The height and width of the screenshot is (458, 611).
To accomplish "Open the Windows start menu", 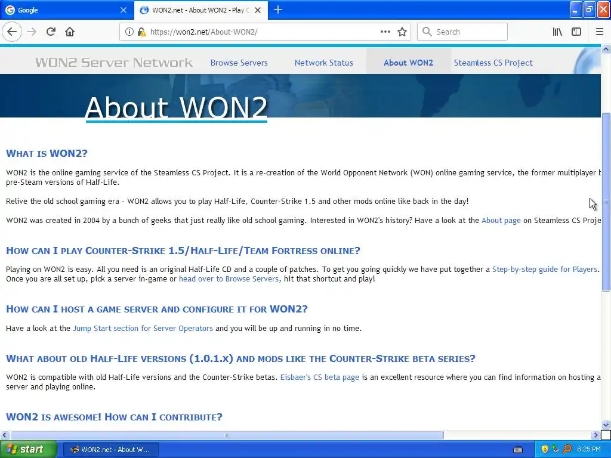I will coord(29,450).
